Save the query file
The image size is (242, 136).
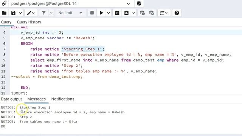tap(14, 13)
